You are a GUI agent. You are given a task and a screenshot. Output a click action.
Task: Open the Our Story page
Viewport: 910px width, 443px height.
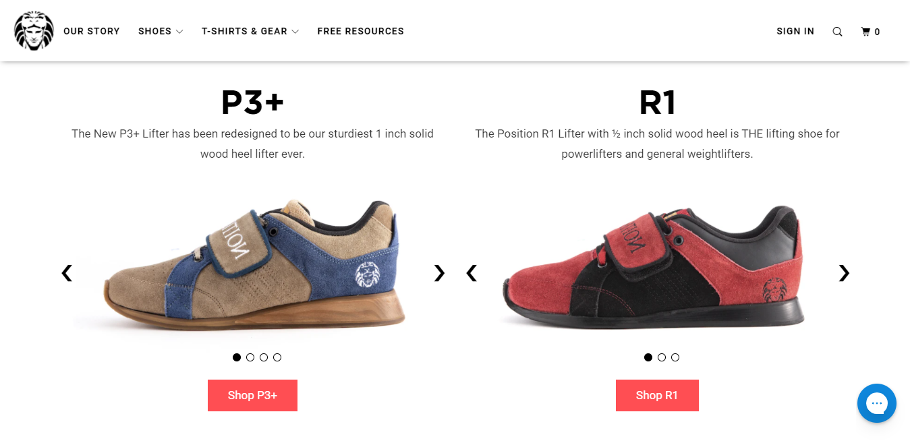[x=92, y=32]
